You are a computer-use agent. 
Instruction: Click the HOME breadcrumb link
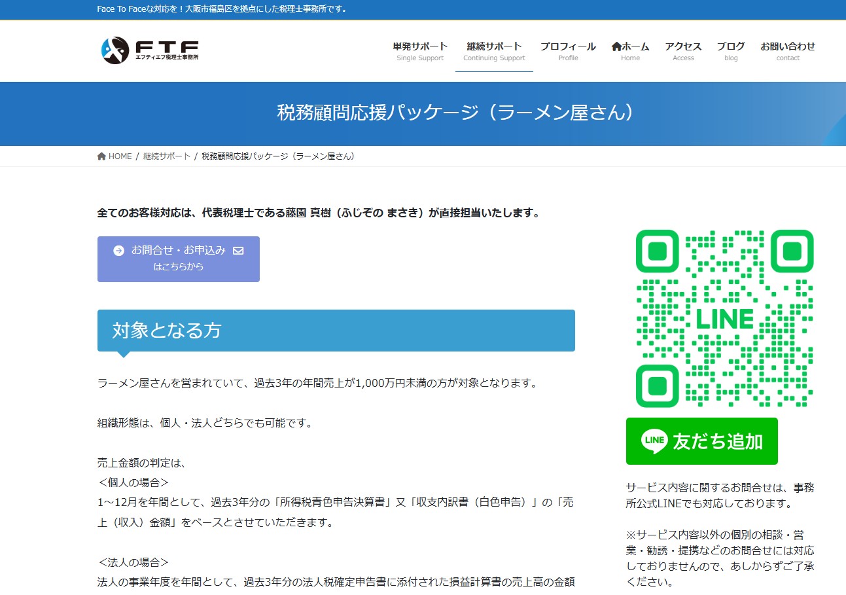coord(120,156)
